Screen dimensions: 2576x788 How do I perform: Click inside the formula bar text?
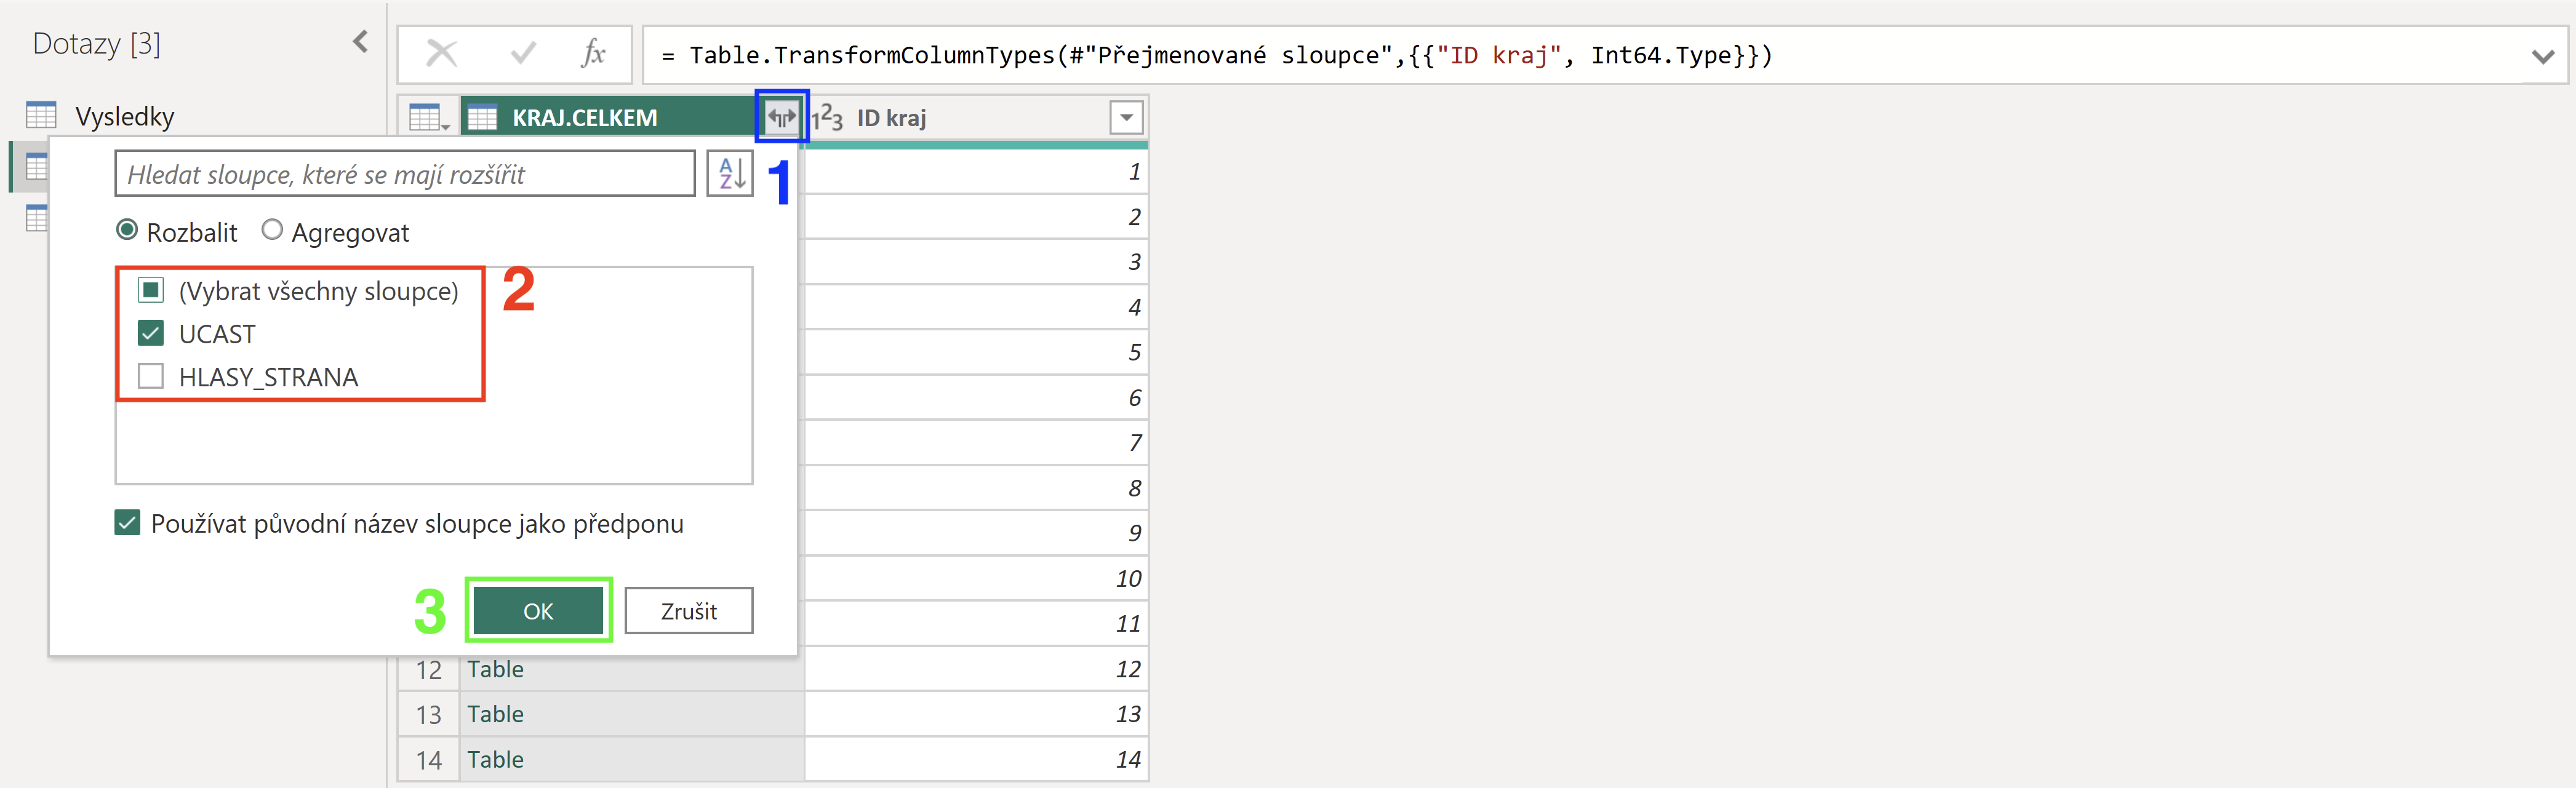pyautogui.click(x=1216, y=55)
